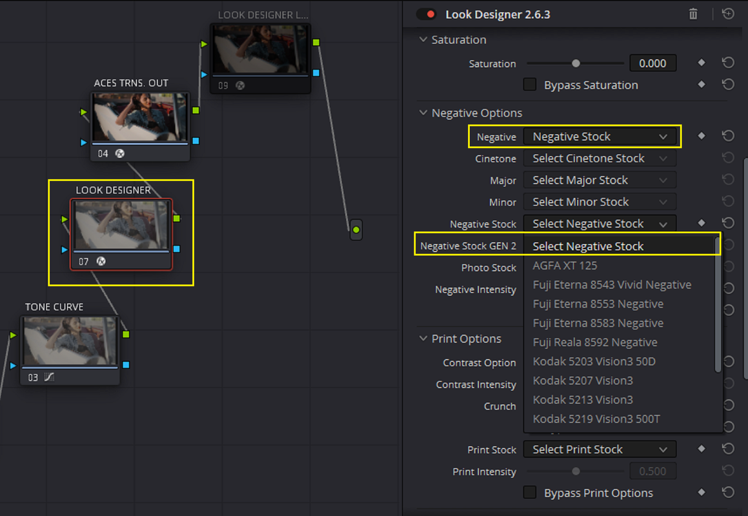The height and width of the screenshot is (516, 748).
Task: Collapse the Negative Options section
Action: click(x=423, y=113)
